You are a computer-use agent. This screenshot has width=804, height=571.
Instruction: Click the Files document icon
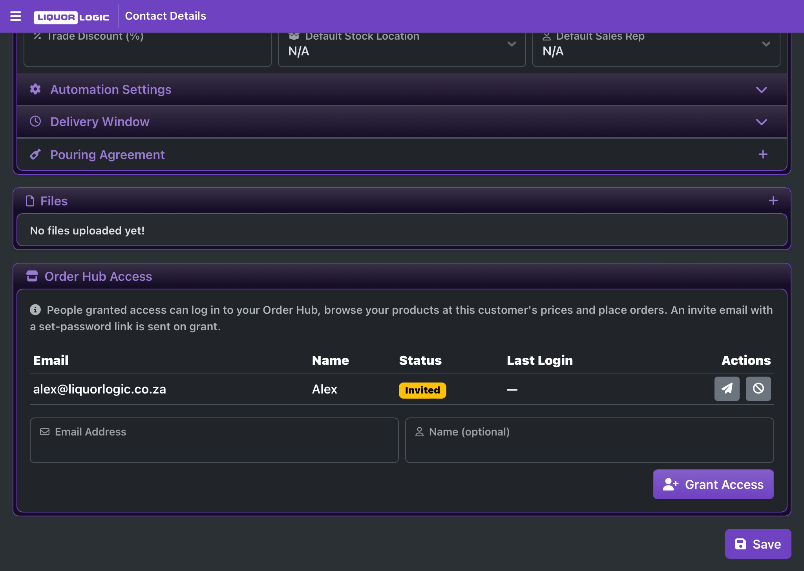pyautogui.click(x=30, y=201)
